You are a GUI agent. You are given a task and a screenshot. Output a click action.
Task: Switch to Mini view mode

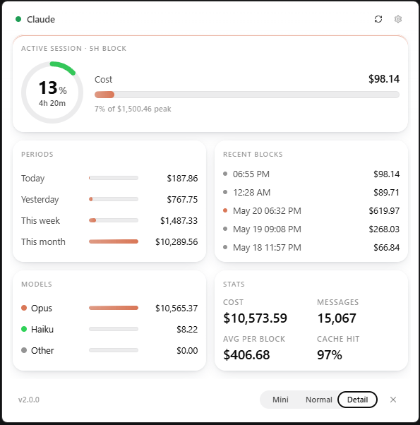click(280, 400)
